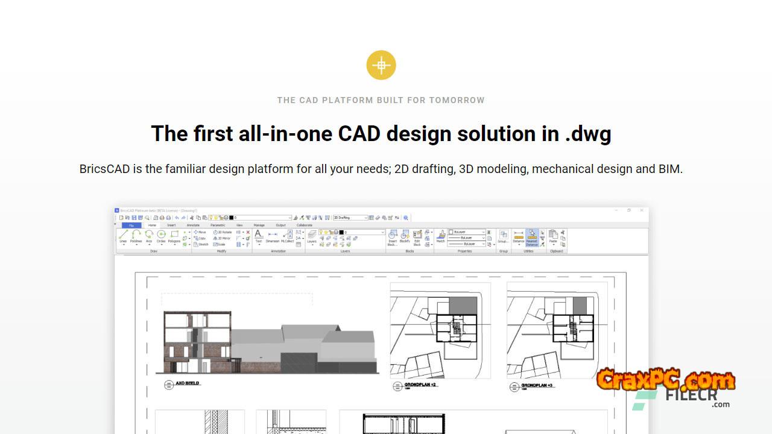Select the Circles draw tool

tap(161, 236)
